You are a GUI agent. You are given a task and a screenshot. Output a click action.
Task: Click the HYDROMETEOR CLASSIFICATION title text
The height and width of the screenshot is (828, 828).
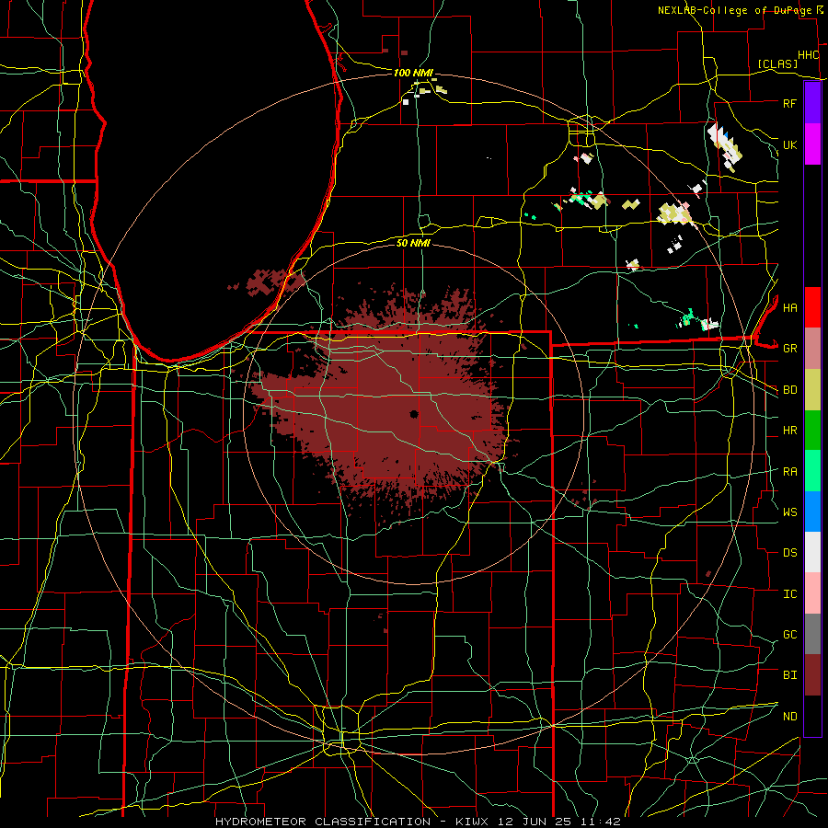323,822
